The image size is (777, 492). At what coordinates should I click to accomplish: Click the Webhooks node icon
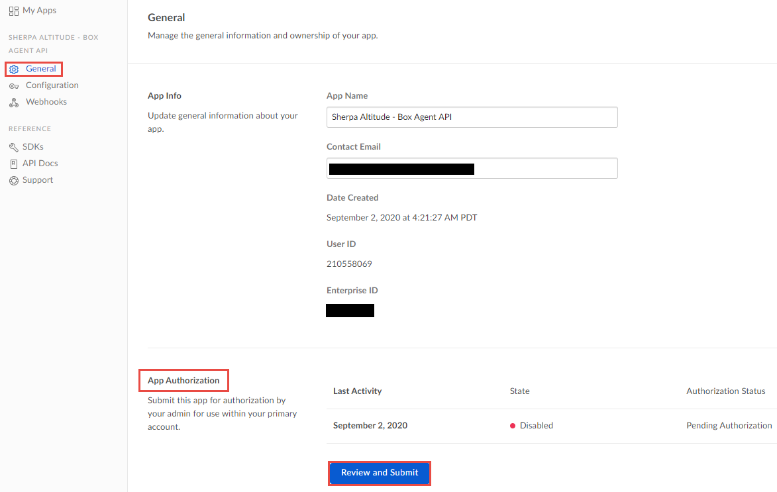15,103
